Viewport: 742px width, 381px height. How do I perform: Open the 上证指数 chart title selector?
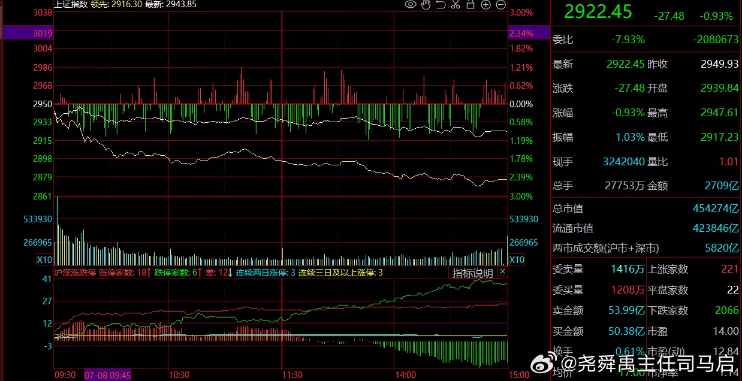point(71,4)
